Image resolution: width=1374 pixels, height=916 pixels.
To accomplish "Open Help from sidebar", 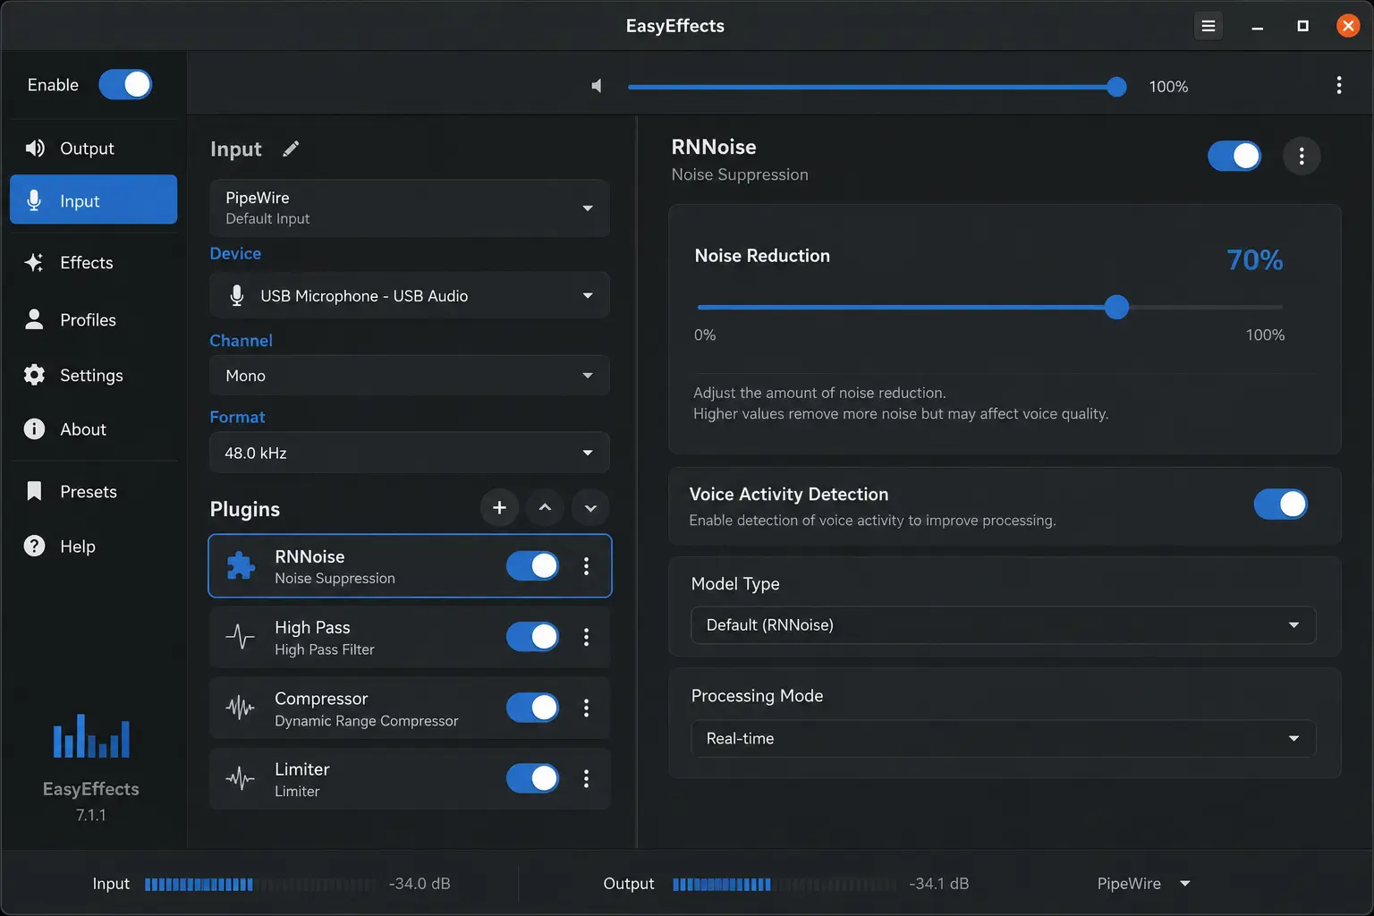I will coord(93,546).
